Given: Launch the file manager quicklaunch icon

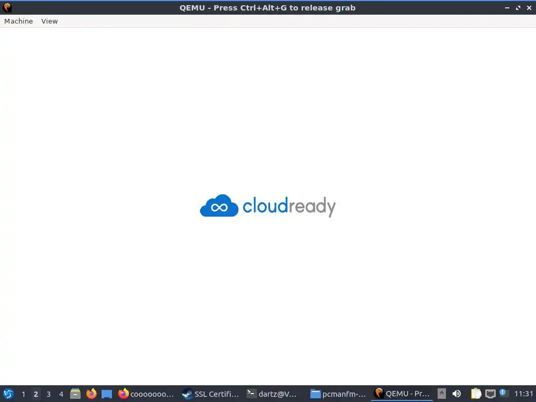Looking at the screenshot, I should 75,394.
